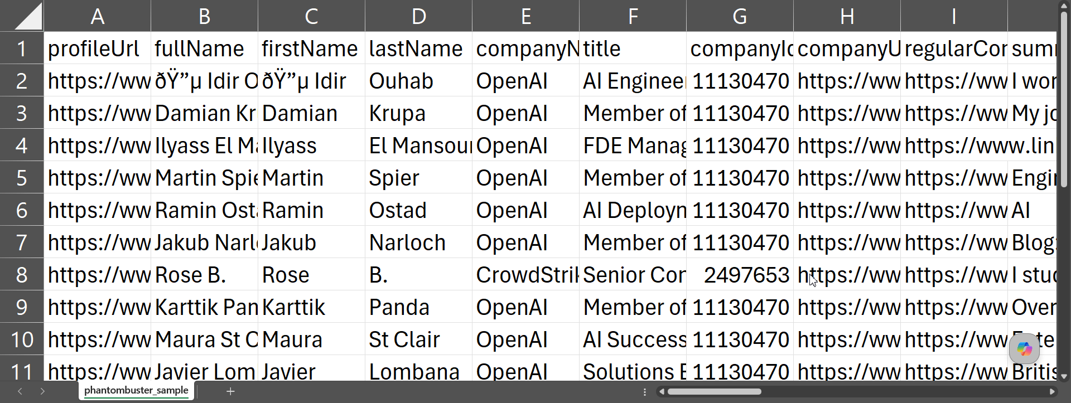Viewport: 1071px width, 403px height.
Task: Click vertical scrollbar down arrow
Action: point(1064,376)
